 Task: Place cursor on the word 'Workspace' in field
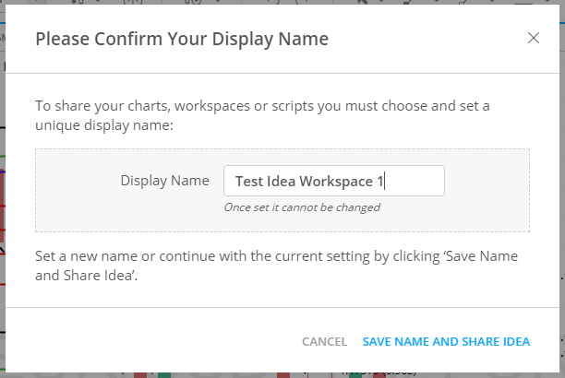[x=335, y=182]
